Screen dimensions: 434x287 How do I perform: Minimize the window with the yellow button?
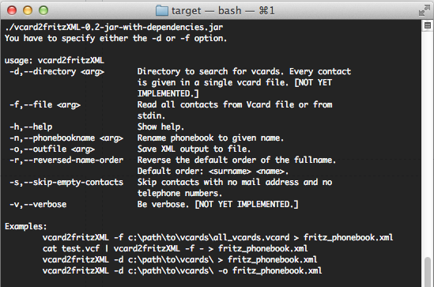28,10
